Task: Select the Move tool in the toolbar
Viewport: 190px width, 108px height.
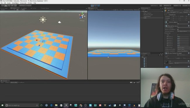Action: (x=6, y=6)
